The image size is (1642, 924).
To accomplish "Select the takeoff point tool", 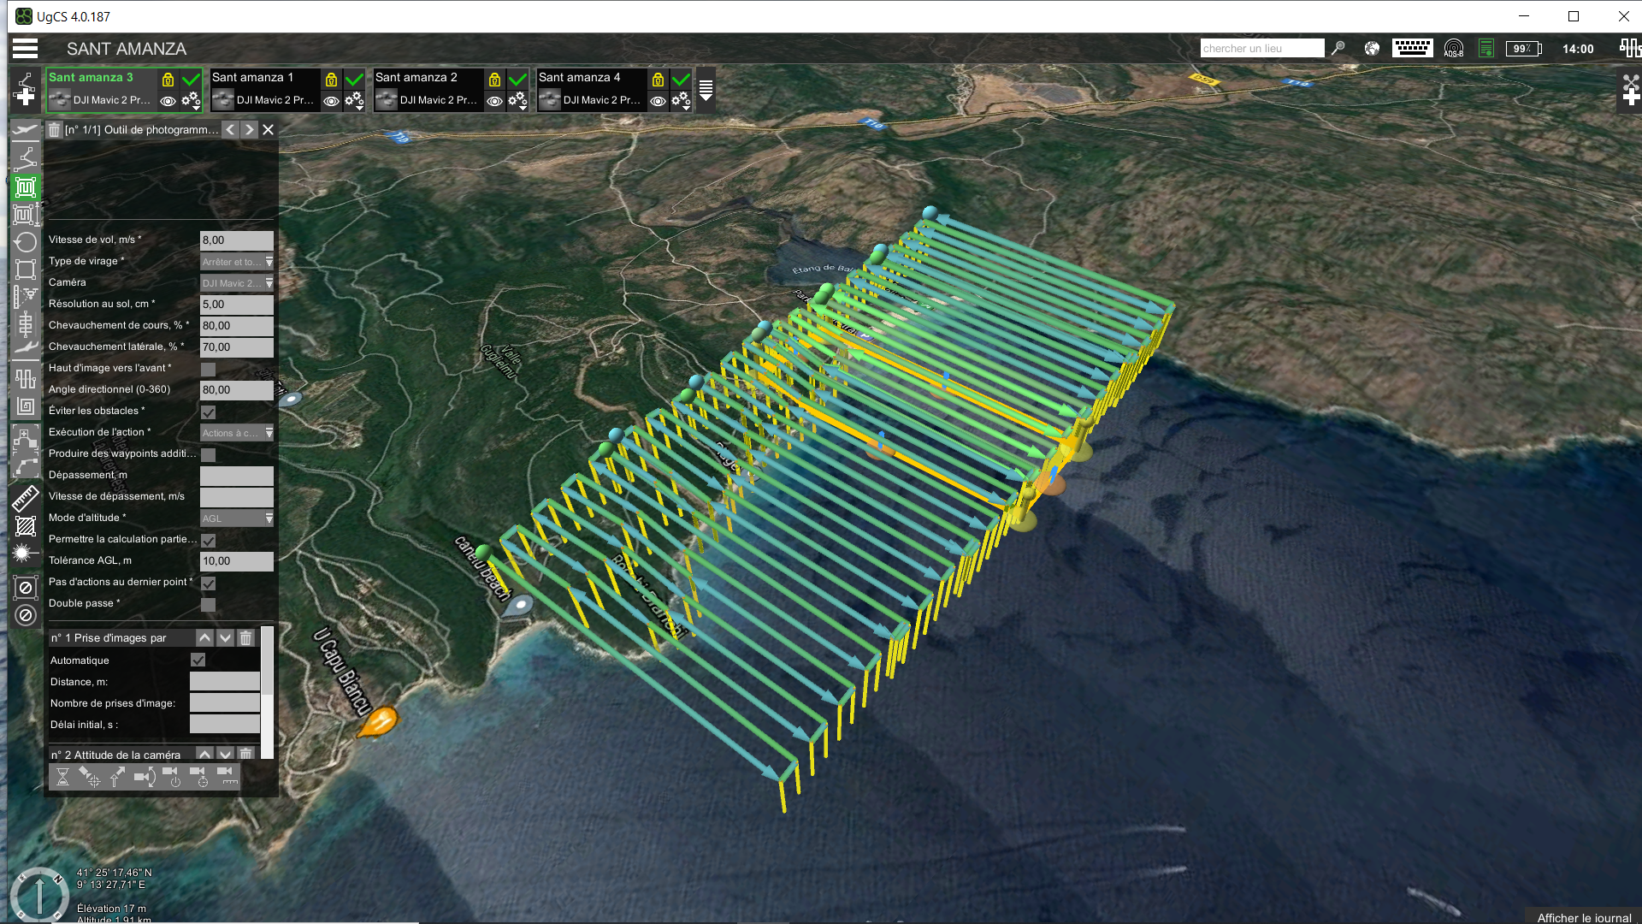I will tap(26, 130).
